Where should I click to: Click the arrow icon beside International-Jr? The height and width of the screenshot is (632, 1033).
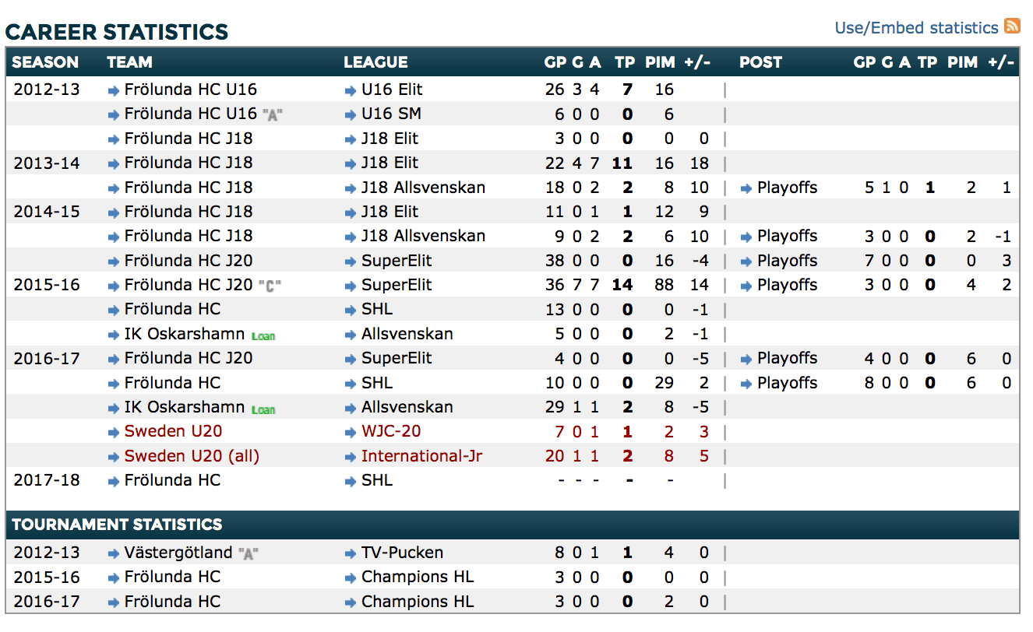click(x=350, y=457)
